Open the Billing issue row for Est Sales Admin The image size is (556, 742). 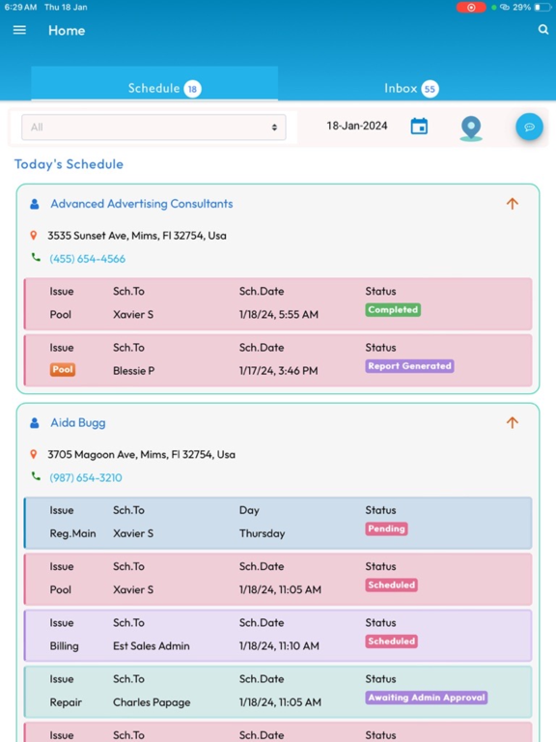[x=278, y=636]
